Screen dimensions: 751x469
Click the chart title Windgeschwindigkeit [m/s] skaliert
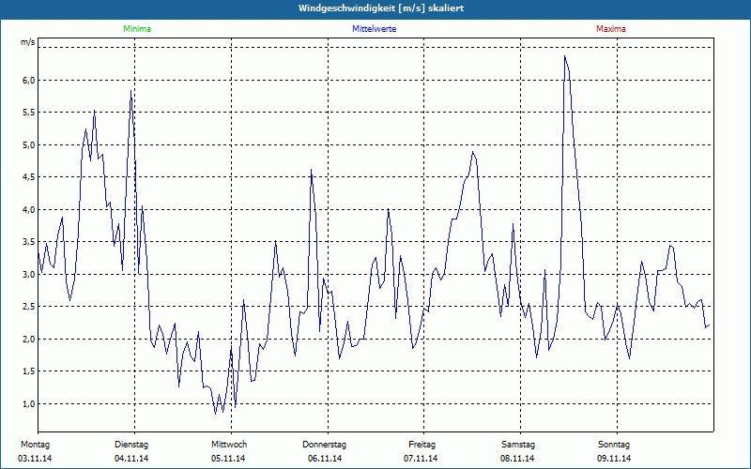pos(381,8)
